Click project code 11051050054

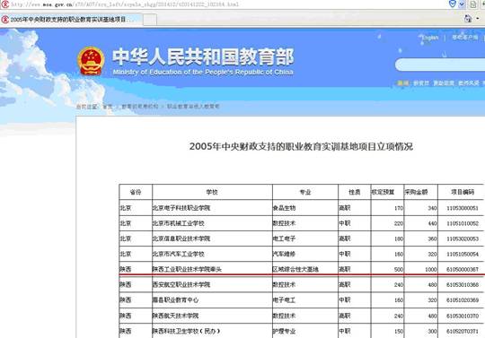[463, 255]
